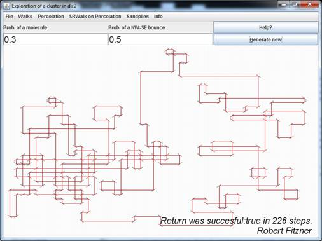Click the Help? button
This screenshot has width=322, height=241.
tap(265, 27)
